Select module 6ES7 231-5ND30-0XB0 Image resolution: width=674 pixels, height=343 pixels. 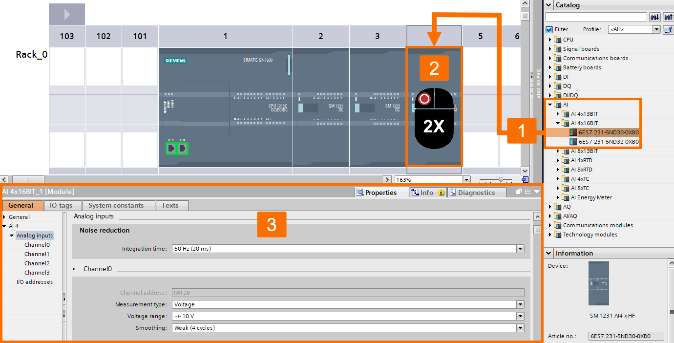(609, 132)
